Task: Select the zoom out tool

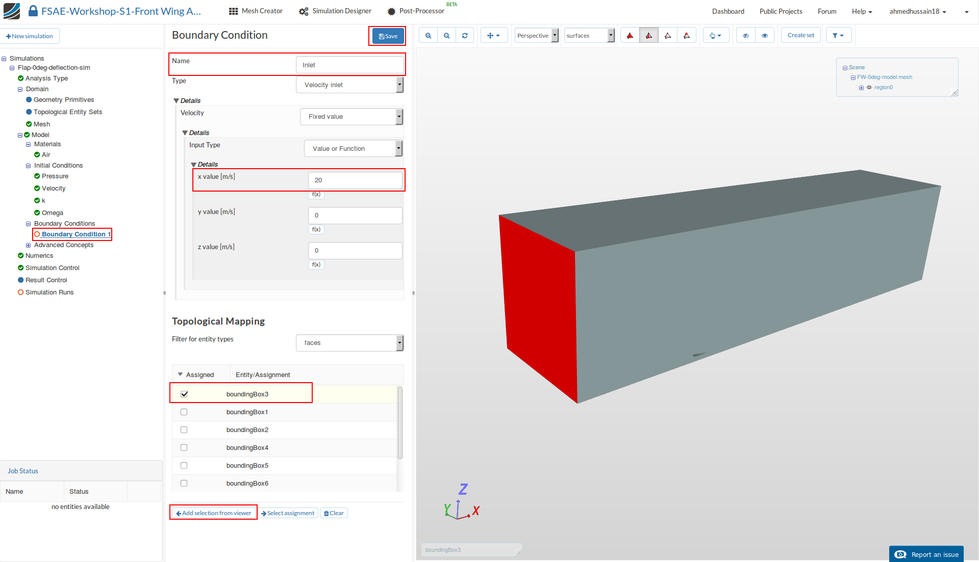Action: tap(446, 35)
